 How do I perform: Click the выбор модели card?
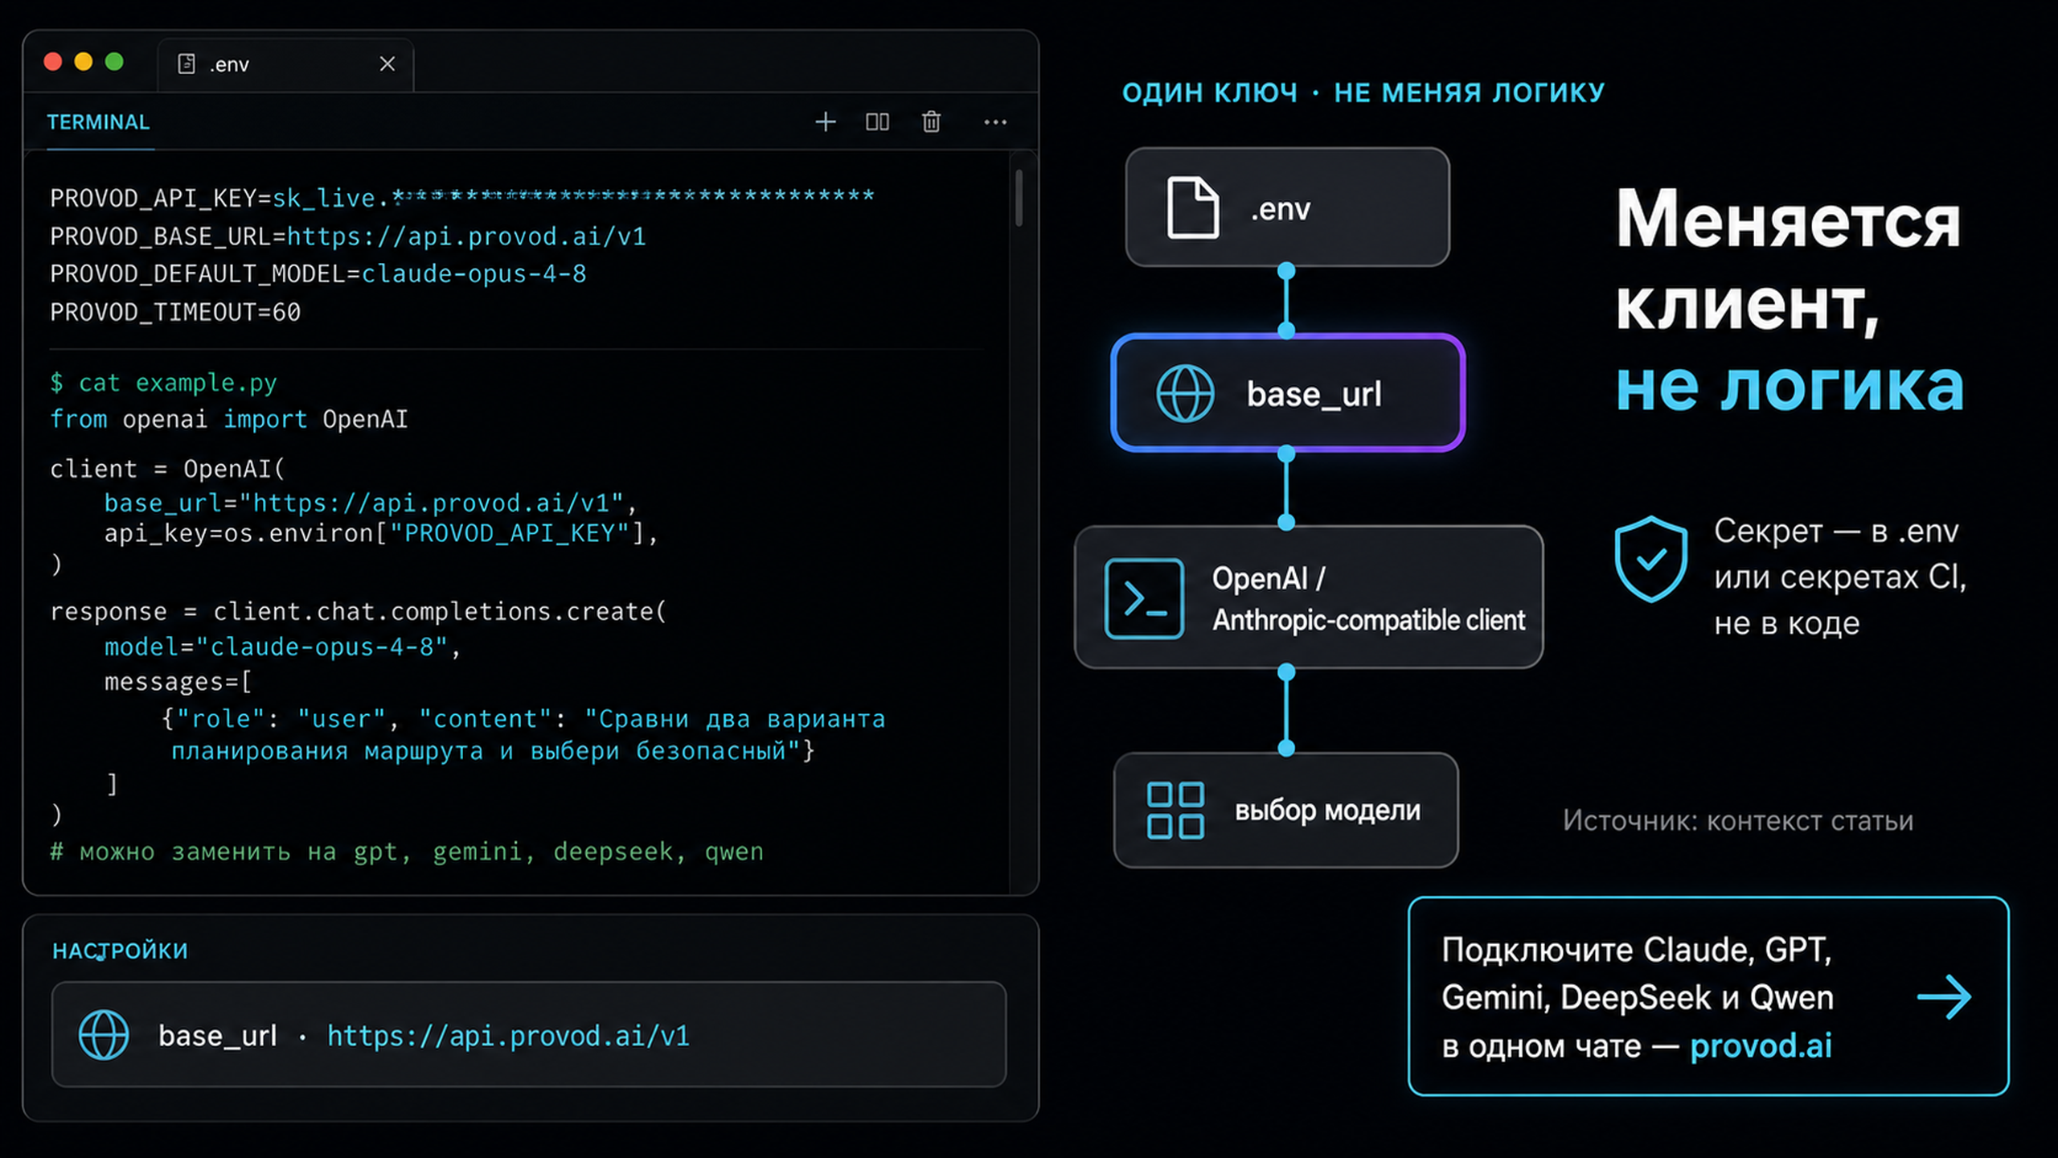pyautogui.click(x=1286, y=810)
